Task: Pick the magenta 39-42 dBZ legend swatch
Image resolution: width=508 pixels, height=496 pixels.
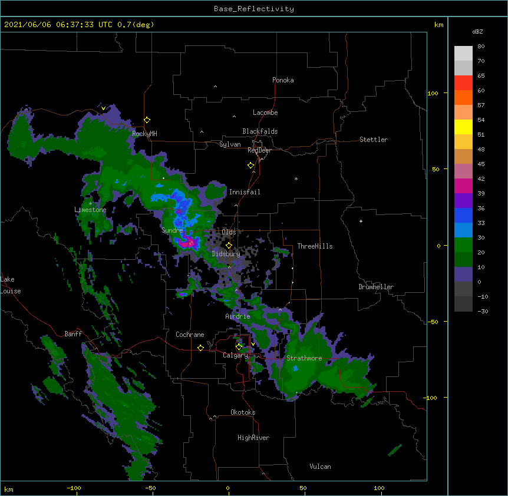Action: tap(463, 186)
